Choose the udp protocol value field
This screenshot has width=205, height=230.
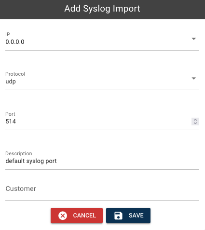coord(102,81)
